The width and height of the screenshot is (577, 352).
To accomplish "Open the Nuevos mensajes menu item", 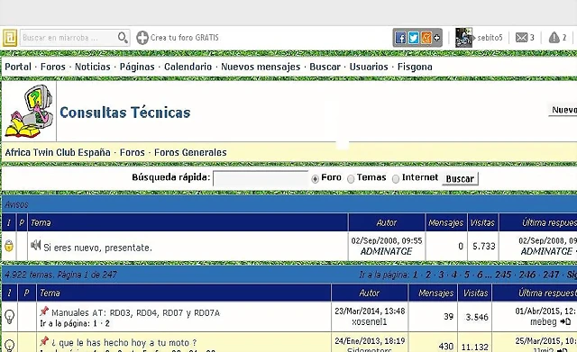I will click(x=261, y=67).
